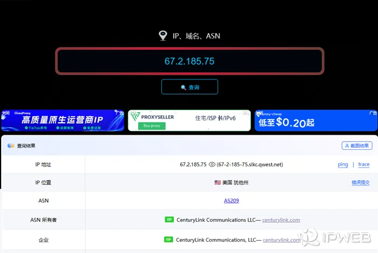This screenshot has width=378, height=253.
Task: Click the ASN row label
Action: pos(43,201)
